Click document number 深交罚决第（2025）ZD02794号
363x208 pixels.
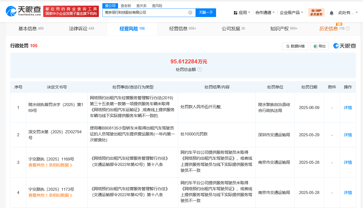coord(55,135)
